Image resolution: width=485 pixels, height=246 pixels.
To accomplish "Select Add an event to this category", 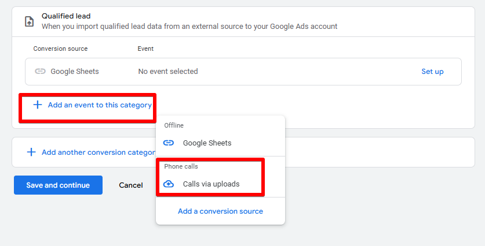I will point(100,105).
